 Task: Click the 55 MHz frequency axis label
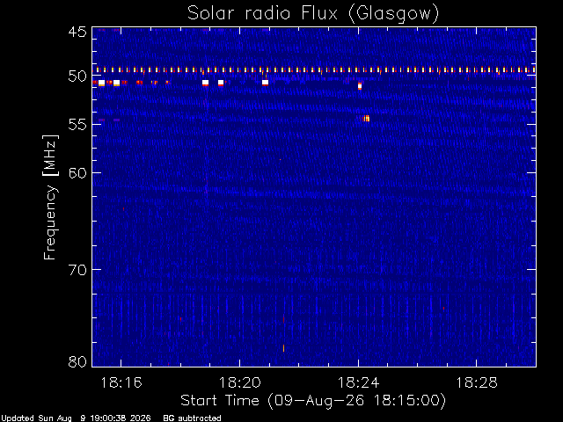[x=77, y=125]
